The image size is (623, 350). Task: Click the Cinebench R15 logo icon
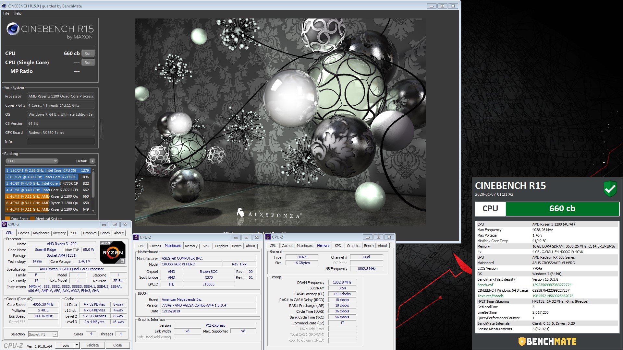[x=13, y=29]
